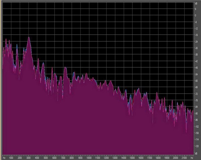This screenshot has width=201, height=160.
Task: Click the 13000 Hz frequency axis label
Action: click(115, 158)
